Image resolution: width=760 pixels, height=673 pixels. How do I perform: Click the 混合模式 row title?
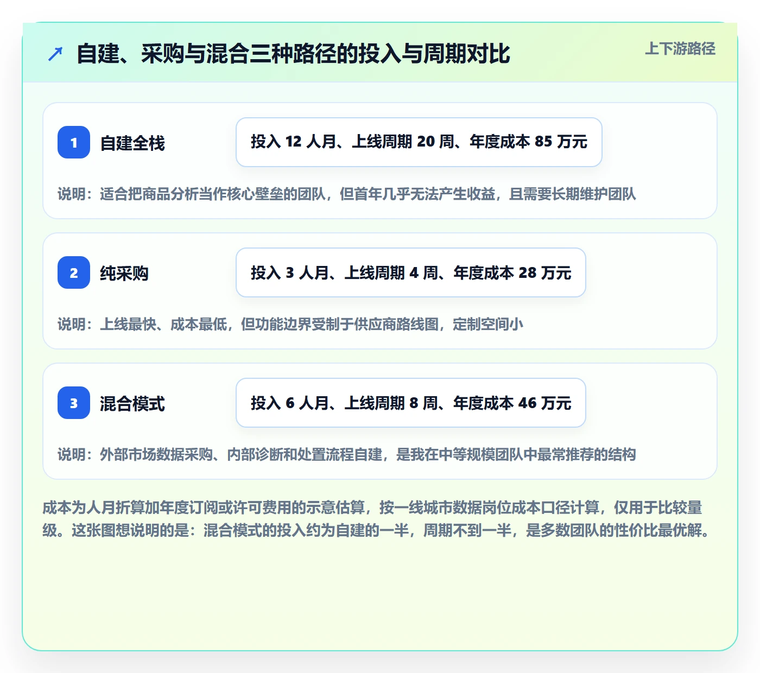[132, 404]
